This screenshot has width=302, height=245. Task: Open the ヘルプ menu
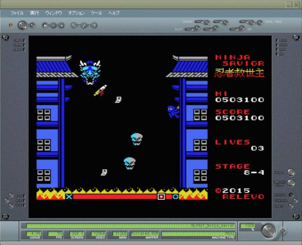(114, 13)
